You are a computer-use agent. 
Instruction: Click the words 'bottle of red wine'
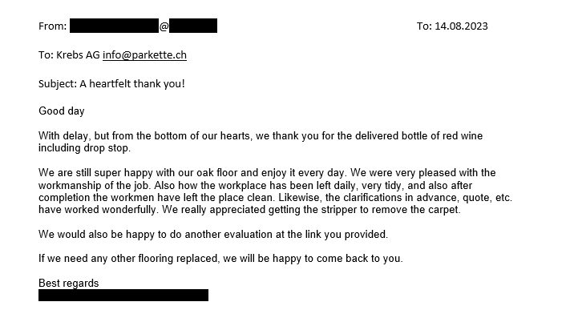[x=442, y=136]
